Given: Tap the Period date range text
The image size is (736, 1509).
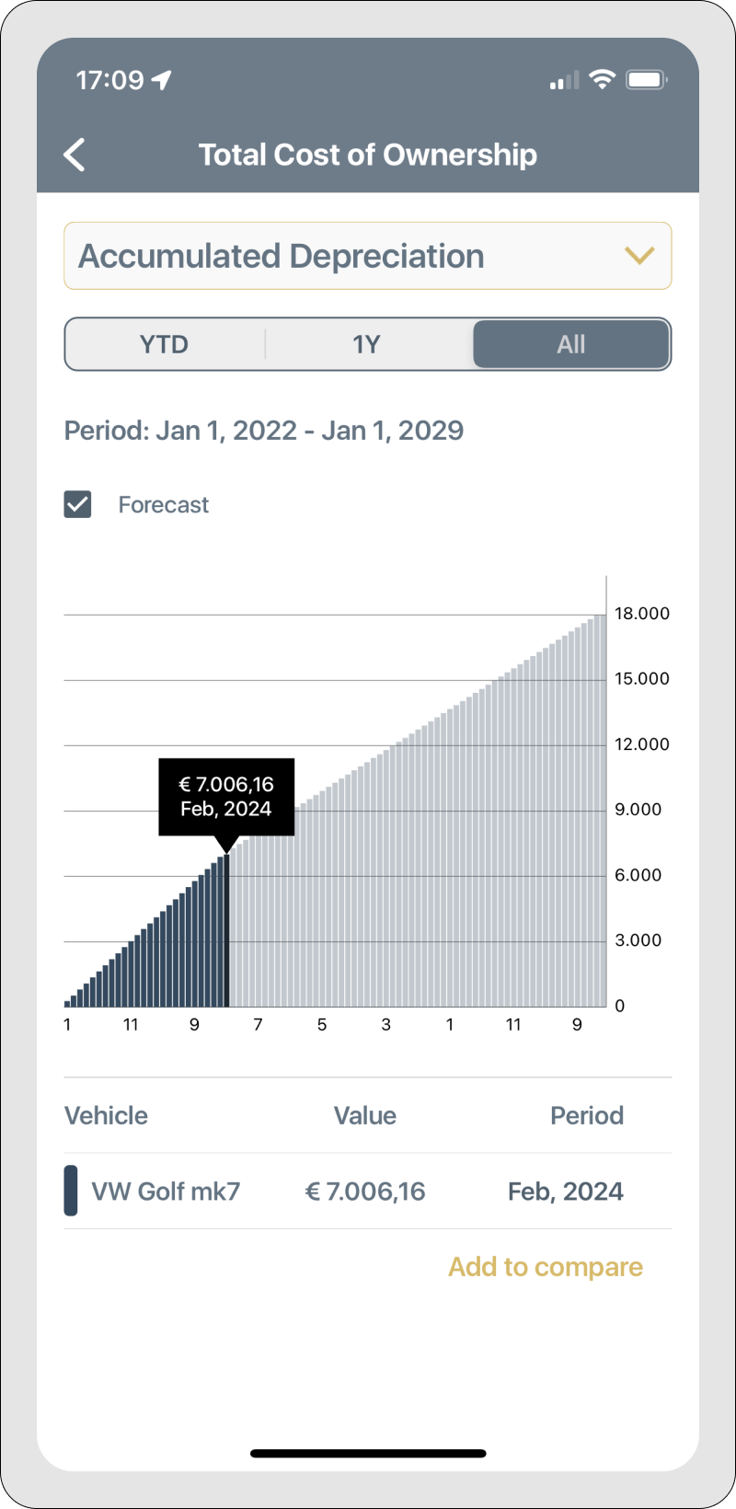Looking at the screenshot, I should click(263, 431).
